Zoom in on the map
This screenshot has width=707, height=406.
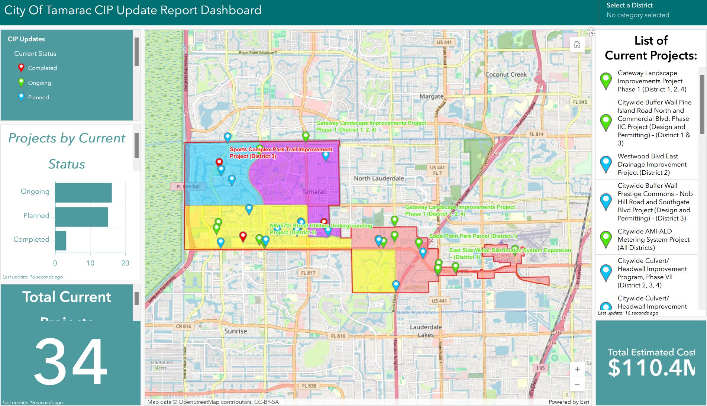(577, 370)
